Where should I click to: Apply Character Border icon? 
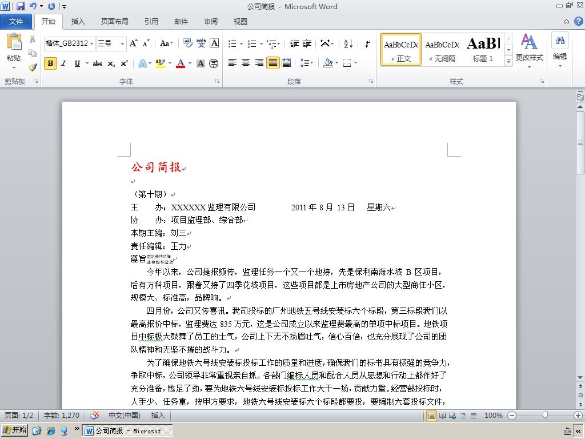(214, 43)
